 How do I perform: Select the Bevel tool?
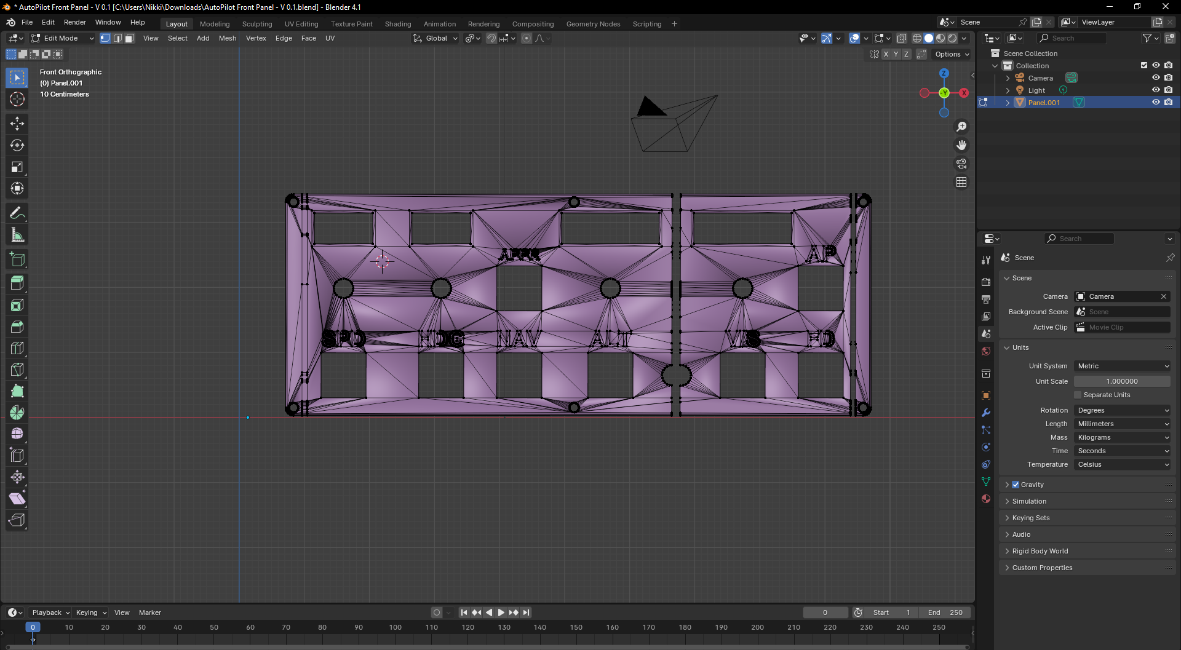17,327
